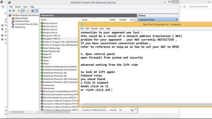
Task: Click status icon of BranchCache Peer Discovery rule
Action: [x=42, y=98]
